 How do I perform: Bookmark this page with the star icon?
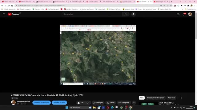[x=171, y=5]
